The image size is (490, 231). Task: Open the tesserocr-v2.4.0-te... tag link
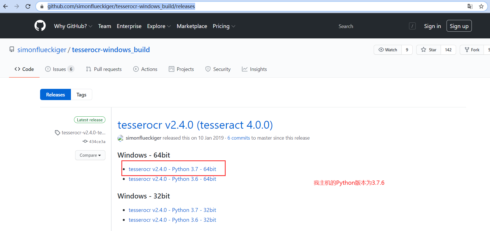pos(84,133)
